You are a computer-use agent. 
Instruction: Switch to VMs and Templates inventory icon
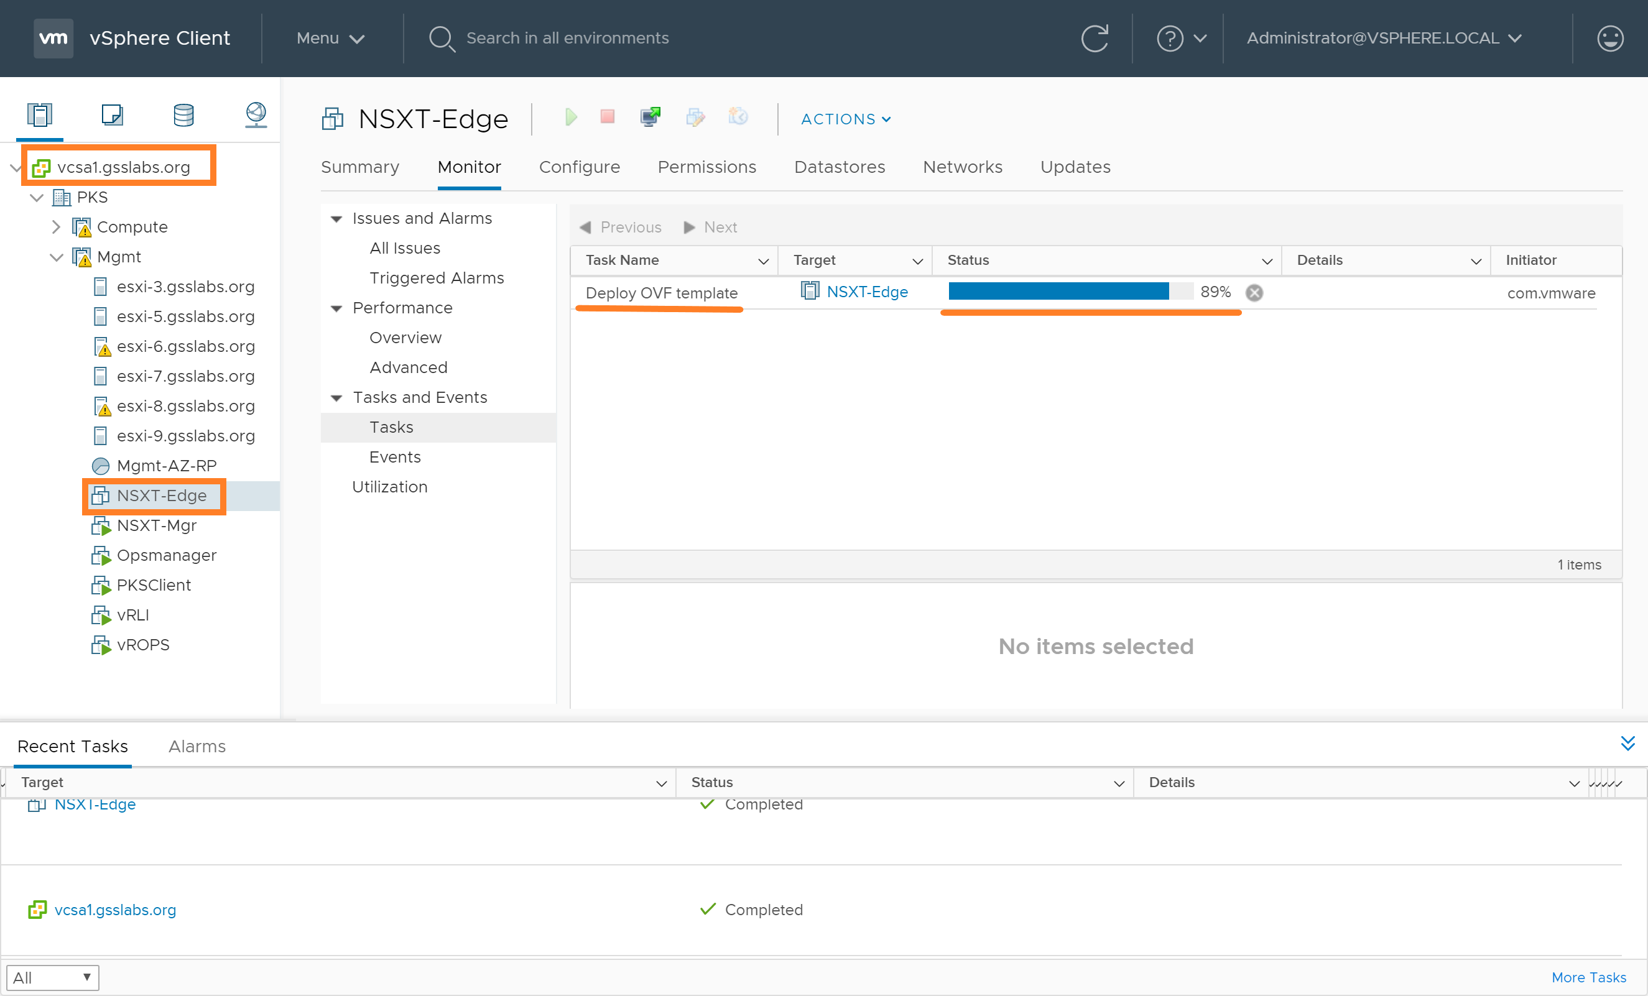(x=112, y=115)
